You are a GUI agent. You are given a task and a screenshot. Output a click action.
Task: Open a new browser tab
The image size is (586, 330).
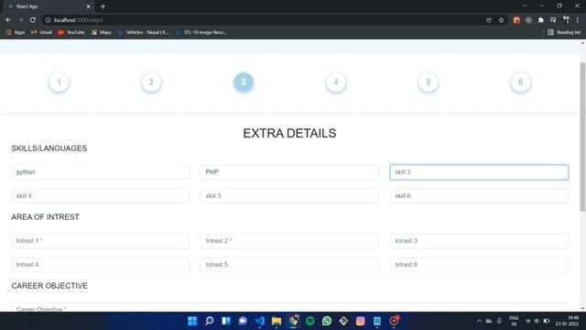point(103,6)
